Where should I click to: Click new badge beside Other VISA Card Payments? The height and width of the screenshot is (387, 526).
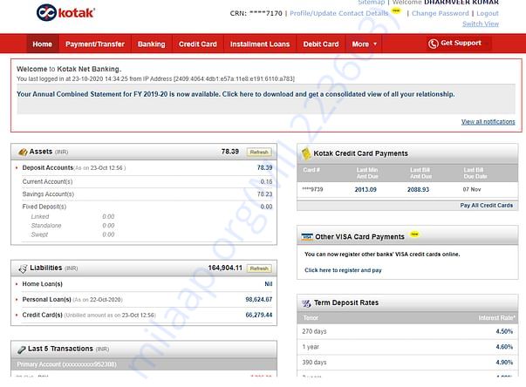(414, 234)
